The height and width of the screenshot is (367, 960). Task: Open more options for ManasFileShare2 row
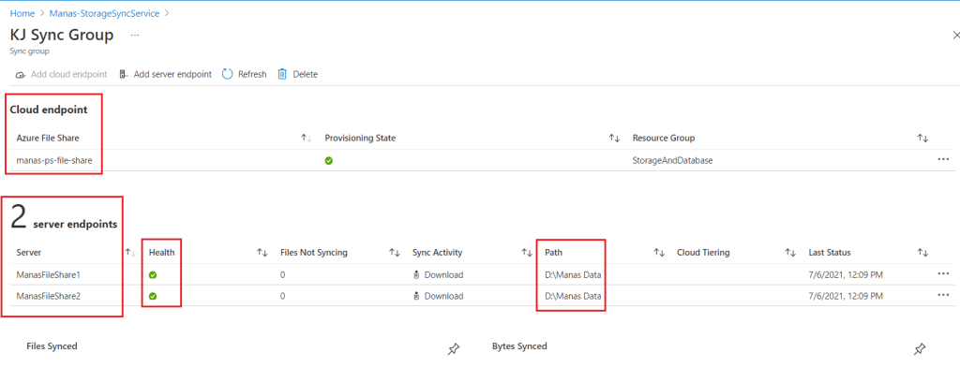pos(943,296)
